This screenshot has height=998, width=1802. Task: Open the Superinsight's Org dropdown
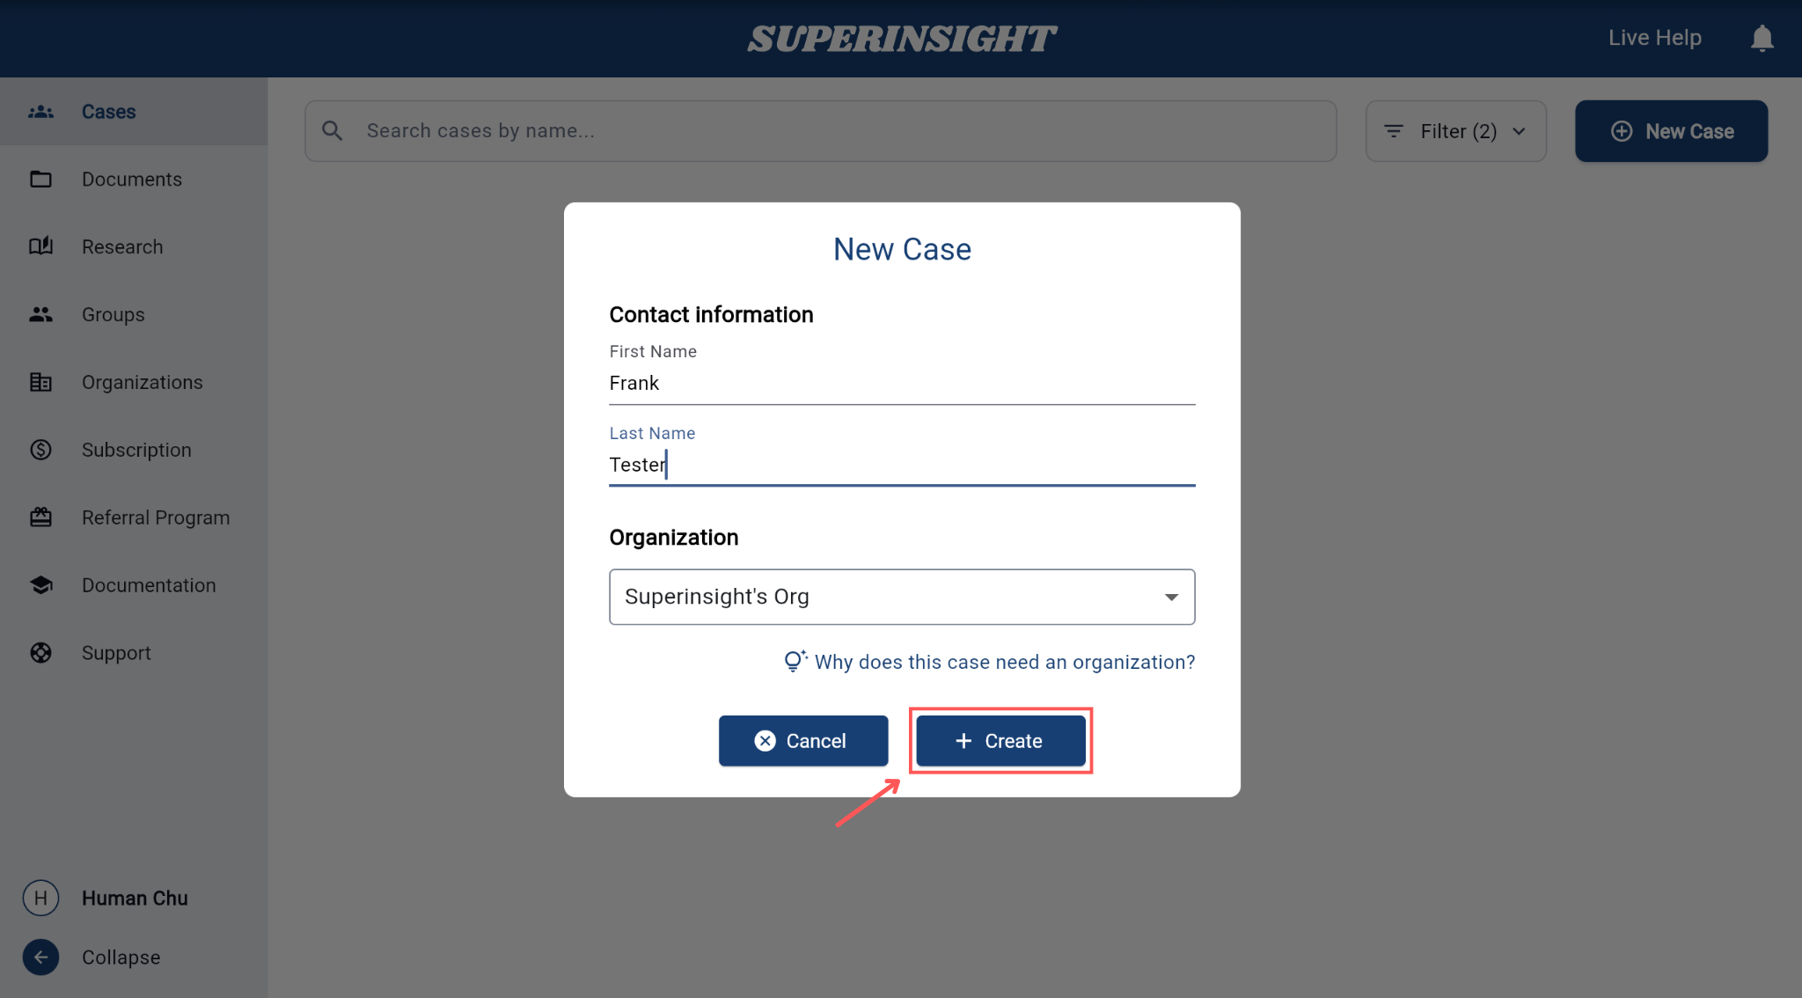(902, 597)
